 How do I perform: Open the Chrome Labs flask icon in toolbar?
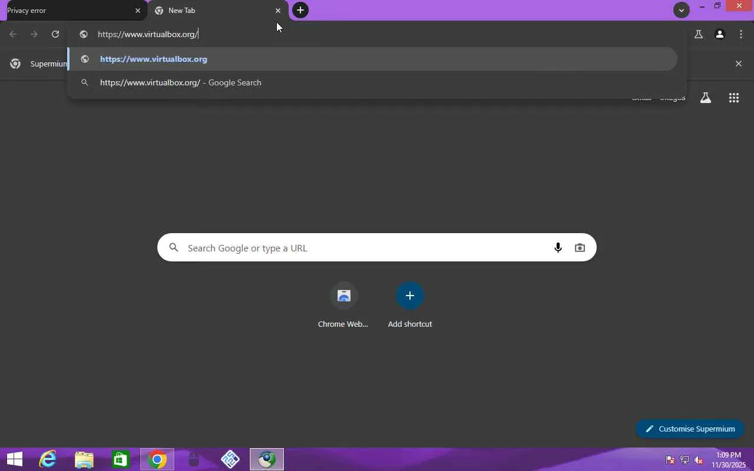(x=699, y=34)
